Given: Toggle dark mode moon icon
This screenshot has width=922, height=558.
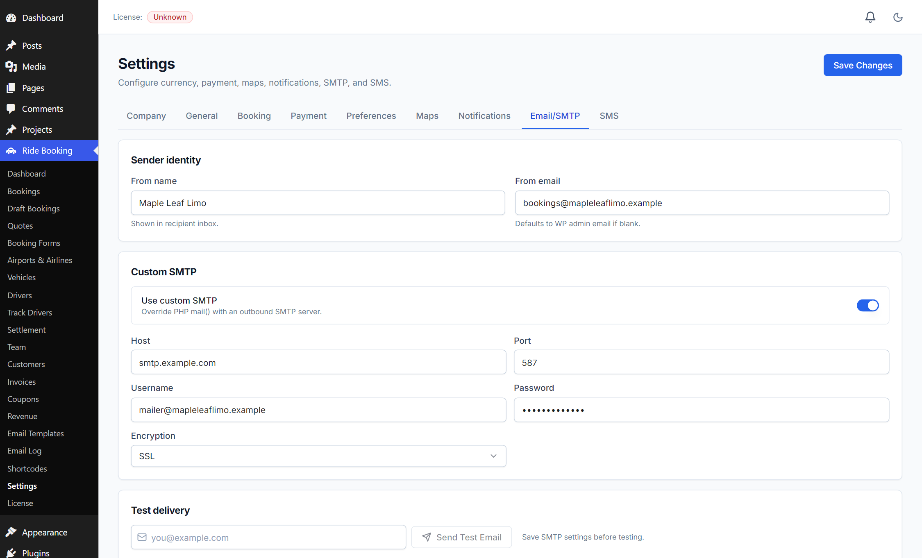Looking at the screenshot, I should pyautogui.click(x=898, y=17).
